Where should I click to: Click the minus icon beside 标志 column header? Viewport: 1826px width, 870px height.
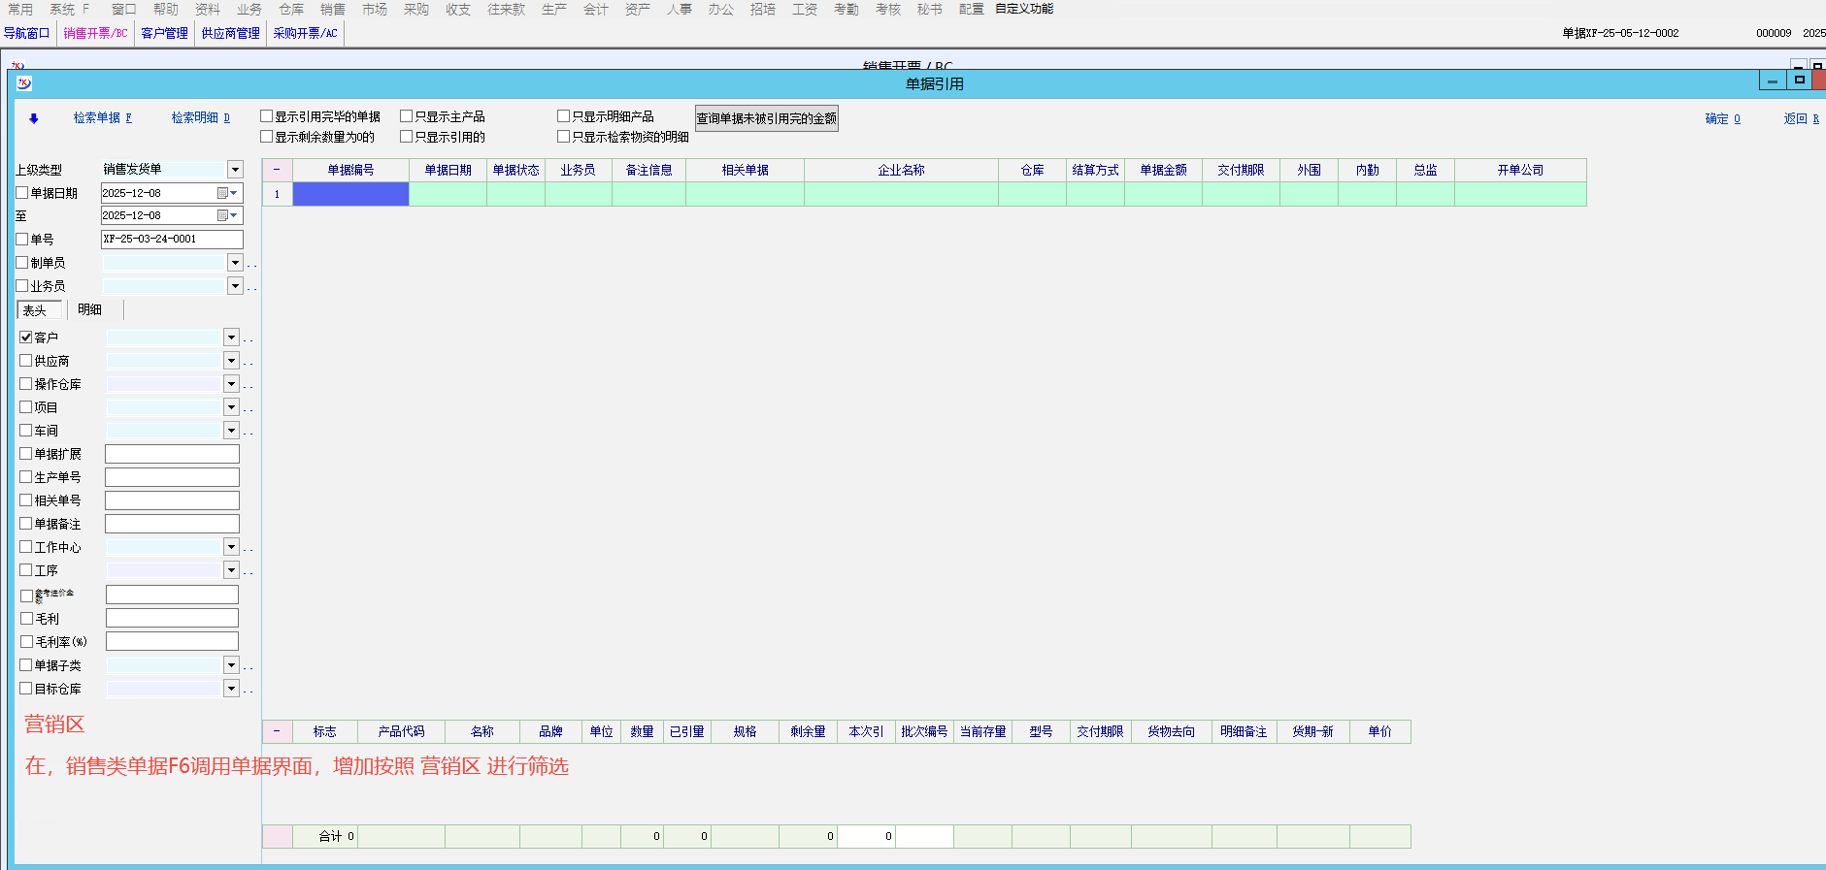click(x=277, y=731)
